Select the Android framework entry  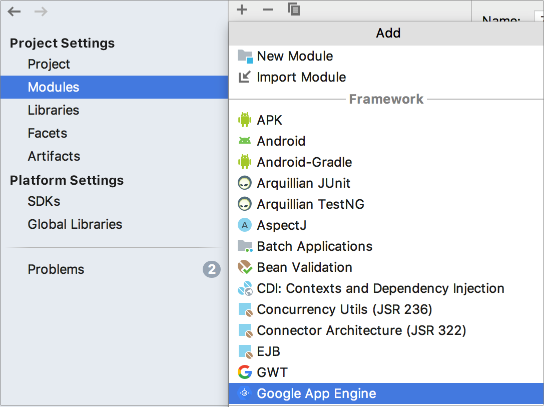click(x=281, y=141)
